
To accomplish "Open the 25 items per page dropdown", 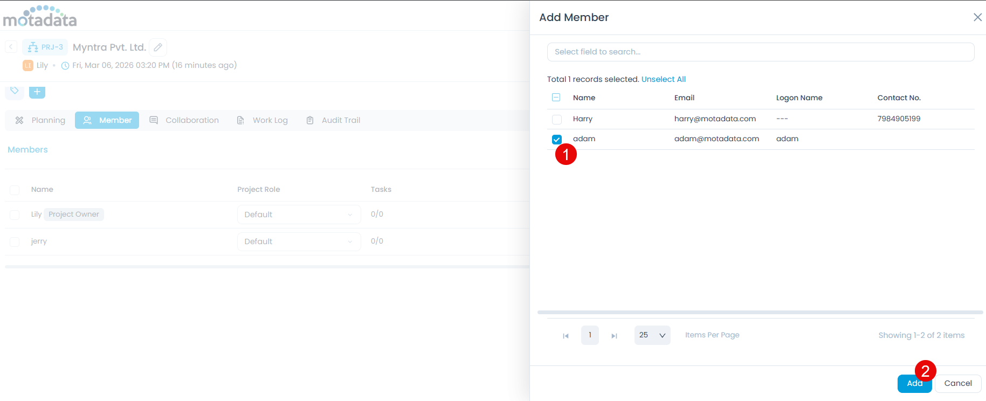I will point(652,335).
